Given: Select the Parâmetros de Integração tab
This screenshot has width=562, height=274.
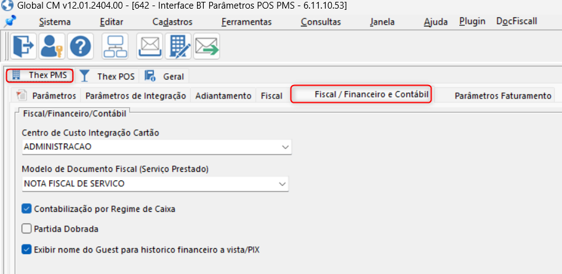Looking at the screenshot, I should 135,95.
